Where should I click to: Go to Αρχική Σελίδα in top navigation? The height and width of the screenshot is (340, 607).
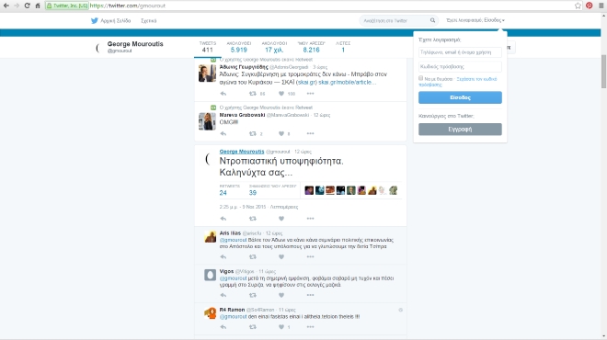pyautogui.click(x=115, y=21)
